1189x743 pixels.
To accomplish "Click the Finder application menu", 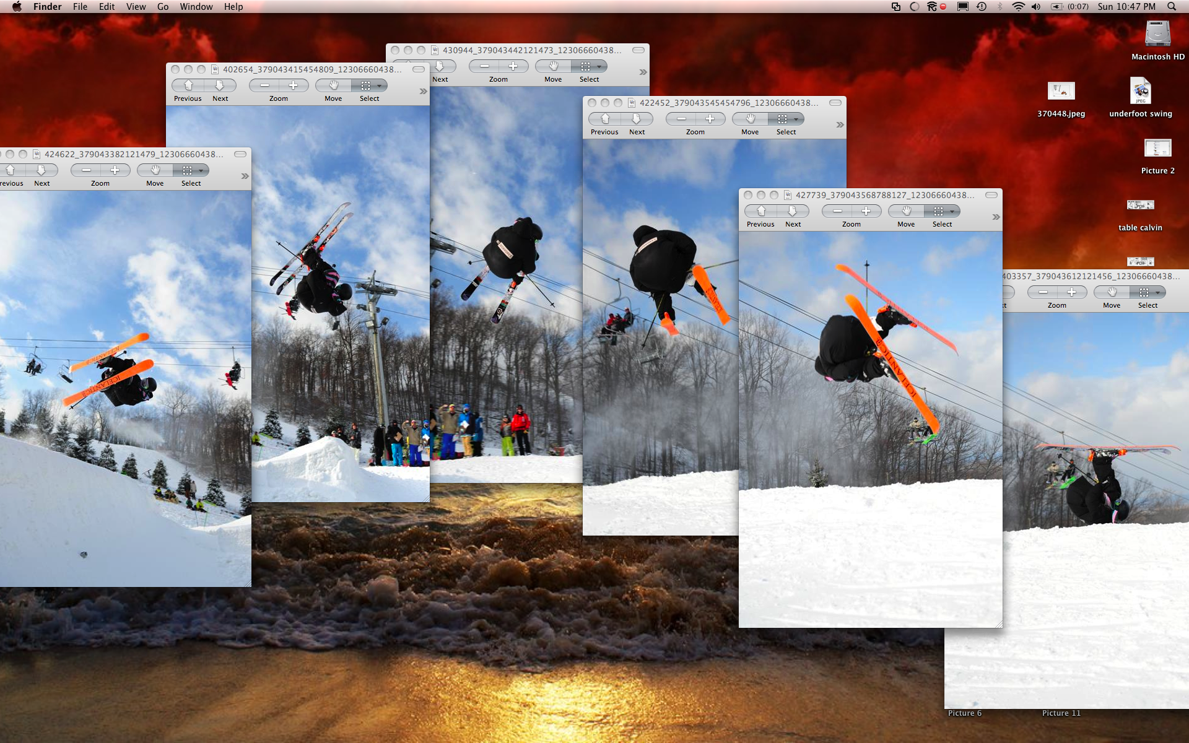I will coord(47,6).
